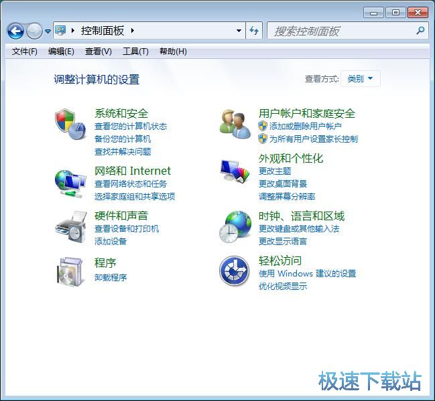Click shield icon beside 为所有用户设置家长控制
Viewport: 435px width, 401px height.
tap(263, 139)
